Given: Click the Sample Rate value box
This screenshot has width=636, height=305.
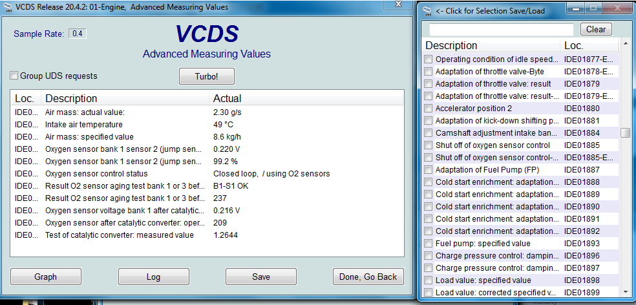Looking at the screenshot, I should (x=78, y=34).
